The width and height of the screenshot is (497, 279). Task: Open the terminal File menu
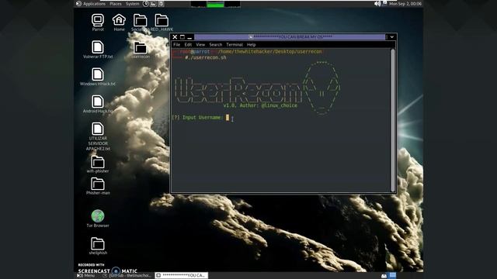coord(176,45)
